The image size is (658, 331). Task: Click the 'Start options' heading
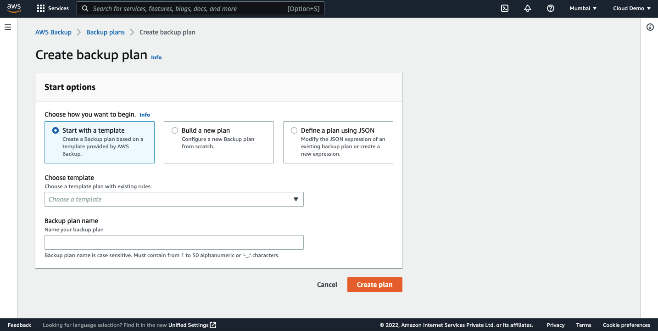[70, 87]
